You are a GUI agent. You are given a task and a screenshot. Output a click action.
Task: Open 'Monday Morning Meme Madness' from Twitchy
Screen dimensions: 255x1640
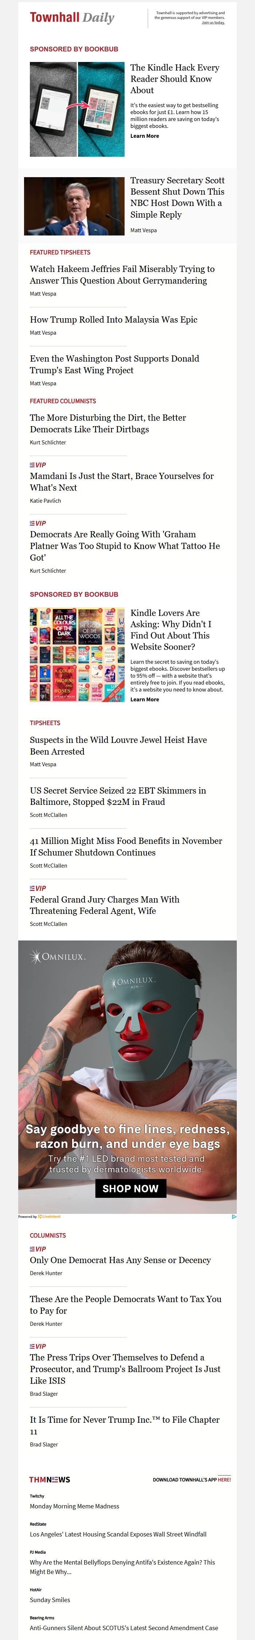[x=74, y=1506]
